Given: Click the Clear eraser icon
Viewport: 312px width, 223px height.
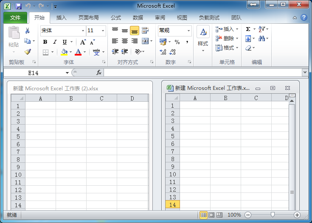Looking at the screenshot, I should point(248,48).
